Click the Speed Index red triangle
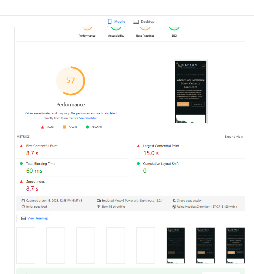This screenshot has height=274, width=254. click(22, 181)
